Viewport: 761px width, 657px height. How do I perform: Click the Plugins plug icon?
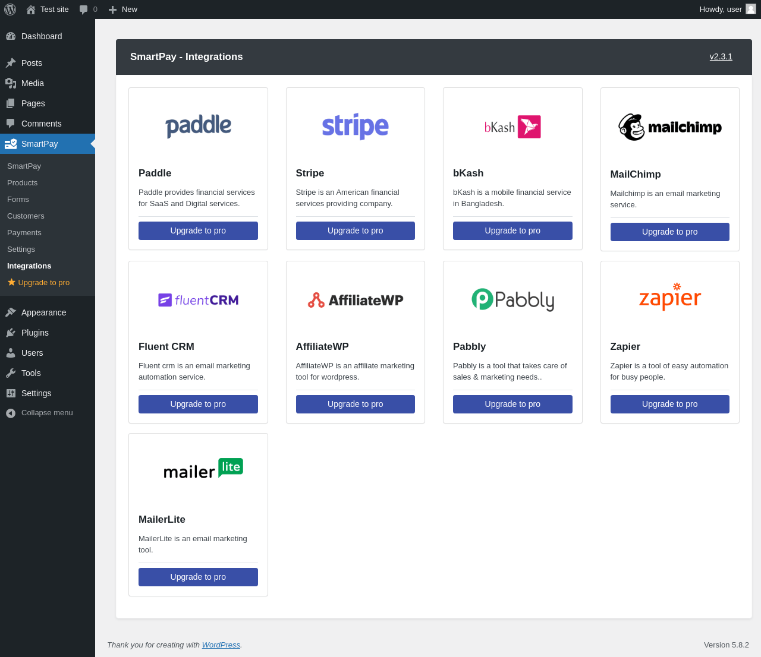point(11,333)
